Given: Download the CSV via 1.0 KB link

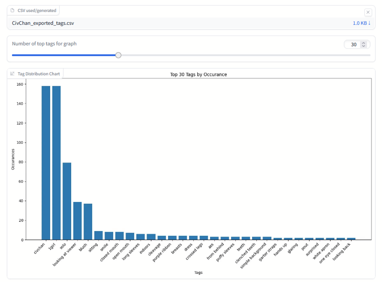Looking at the screenshot, I should tap(361, 23).
